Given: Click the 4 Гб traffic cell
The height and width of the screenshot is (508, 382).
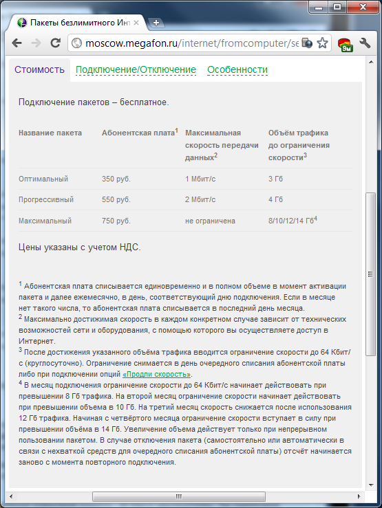Looking at the screenshot, I should coord(275,199).
